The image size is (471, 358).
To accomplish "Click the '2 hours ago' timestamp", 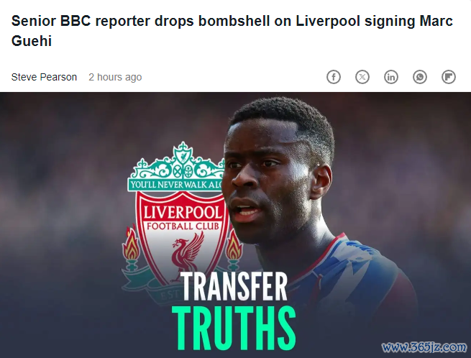I will pos(115,77).
